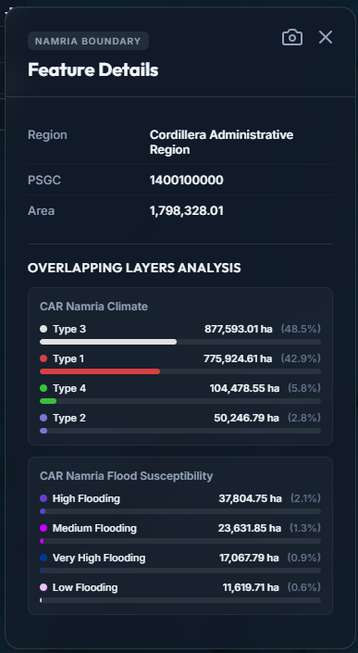Viewport: 358px width, 653px height.
Task: Select the PSGC label
Action: [x=44, y=181]
